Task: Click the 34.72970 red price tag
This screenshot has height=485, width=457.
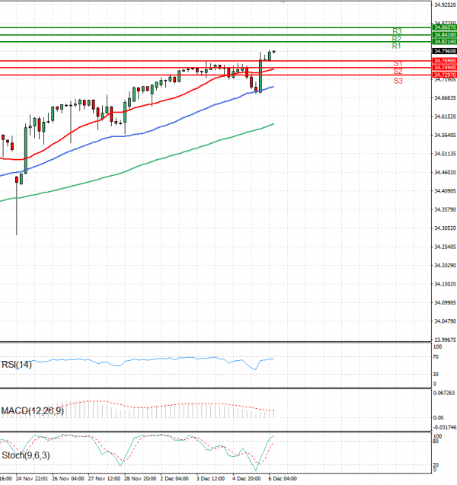Action: pos(443,75)
